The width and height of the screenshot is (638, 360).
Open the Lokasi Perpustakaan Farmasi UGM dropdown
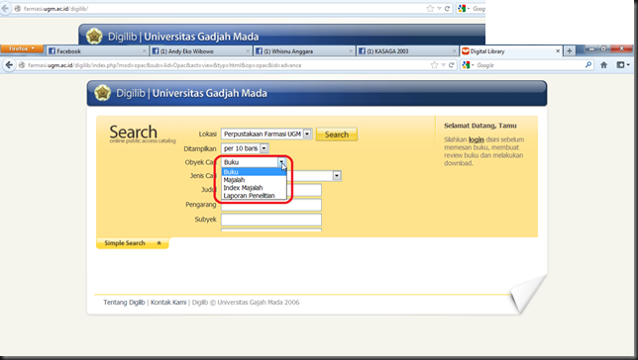point(266,135)
